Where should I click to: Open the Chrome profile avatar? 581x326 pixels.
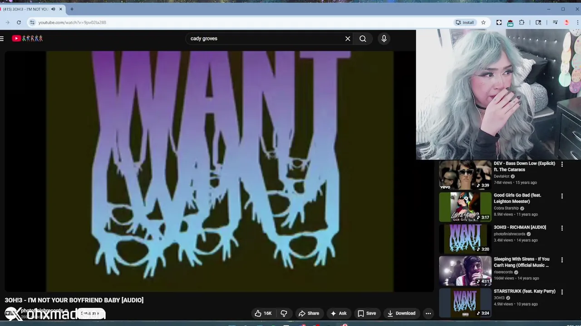[x=566, y=22]
